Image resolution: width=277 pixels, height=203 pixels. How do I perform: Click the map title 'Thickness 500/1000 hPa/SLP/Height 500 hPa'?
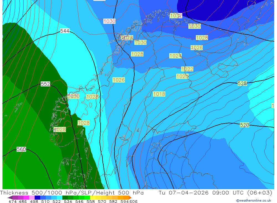(x=72, y=192)
